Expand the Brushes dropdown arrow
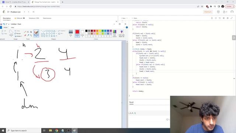Image resolution: width=236 pixels, height=133 pixels. pyautogui.click(x=36, y=36)
